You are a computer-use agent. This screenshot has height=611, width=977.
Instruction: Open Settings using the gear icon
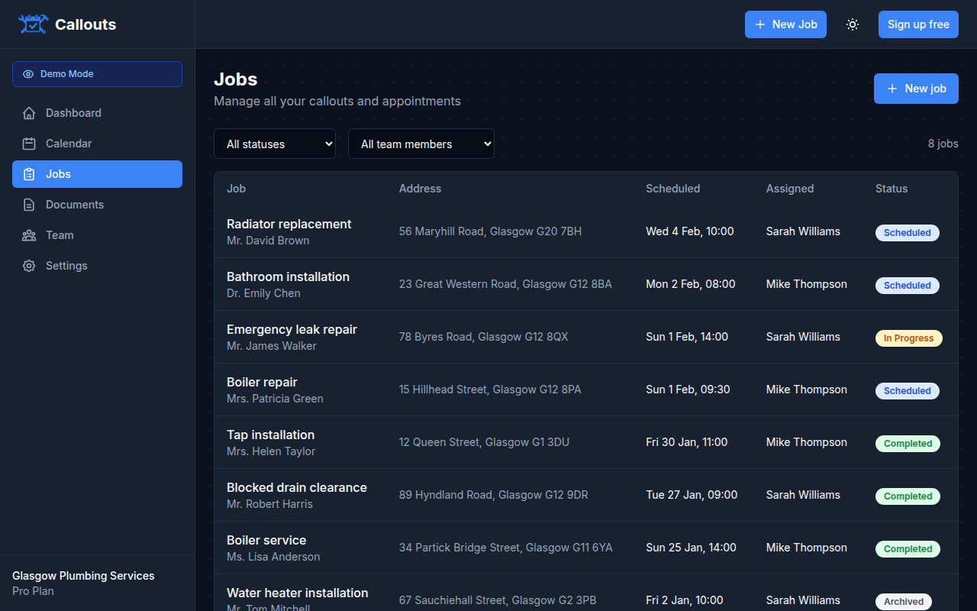tap(28, 265)
